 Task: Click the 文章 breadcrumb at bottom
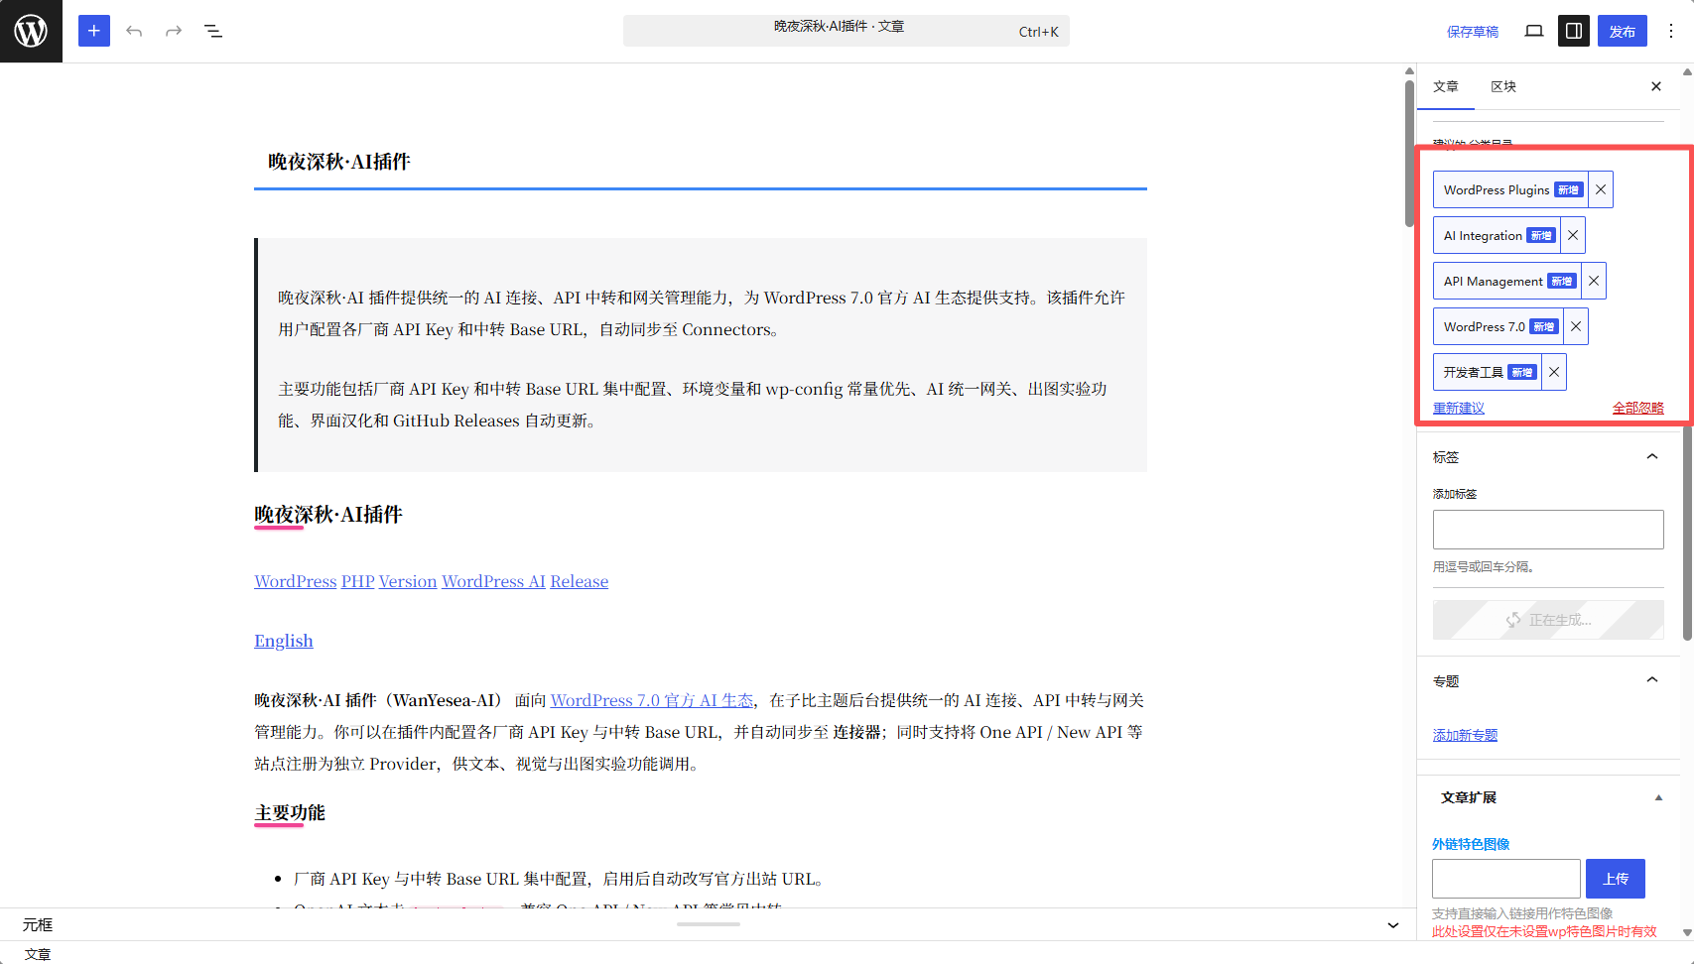[38, 954]
